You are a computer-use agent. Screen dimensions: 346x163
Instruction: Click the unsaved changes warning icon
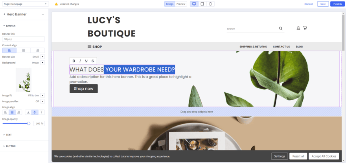click(x=56, y=4)
